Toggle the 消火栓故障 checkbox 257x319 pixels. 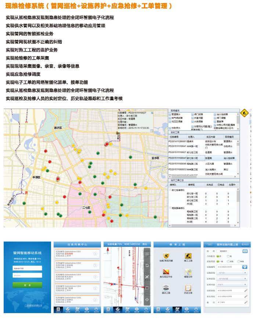tap(215, 114)
